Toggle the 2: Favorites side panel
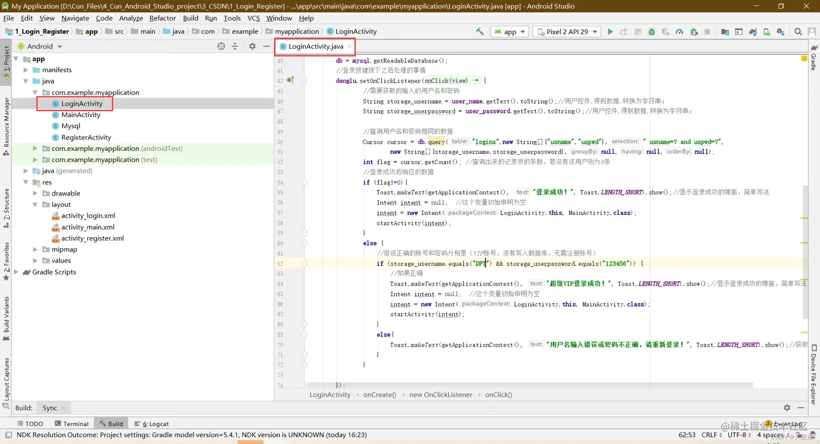This screenshot has height=444, width=820. point(6,261)
